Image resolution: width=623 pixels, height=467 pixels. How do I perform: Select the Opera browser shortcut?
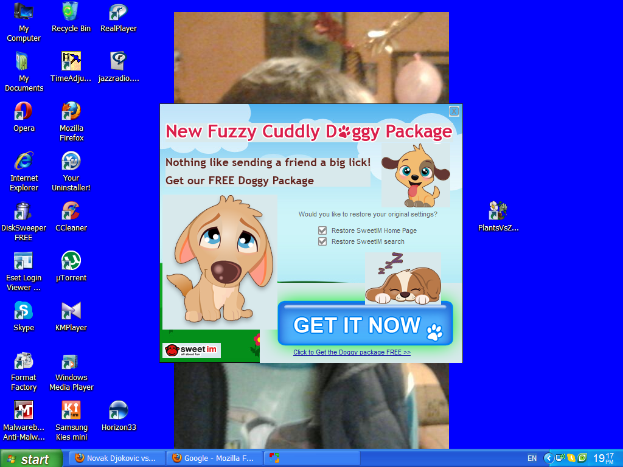(x=24, y=117)
